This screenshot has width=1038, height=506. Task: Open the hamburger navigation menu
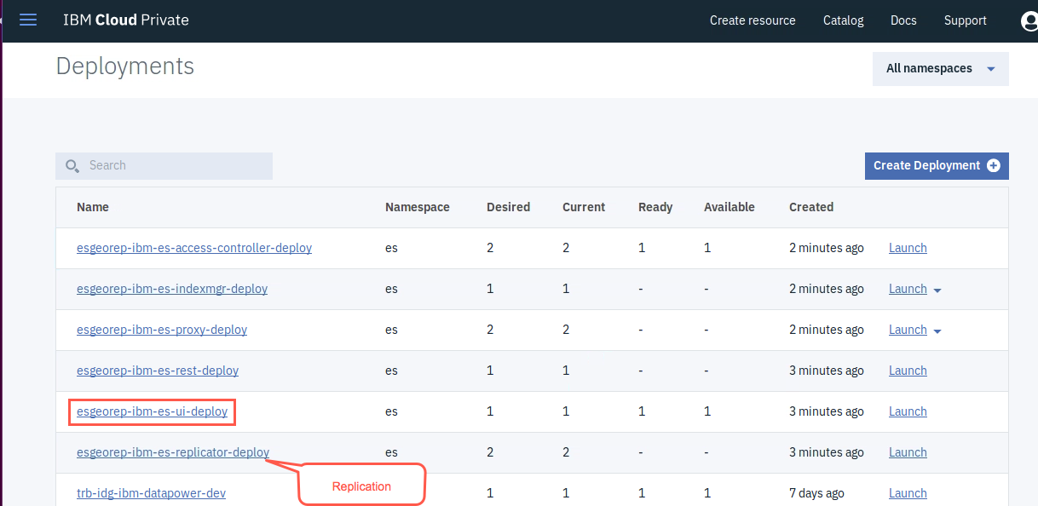[28, 20]
